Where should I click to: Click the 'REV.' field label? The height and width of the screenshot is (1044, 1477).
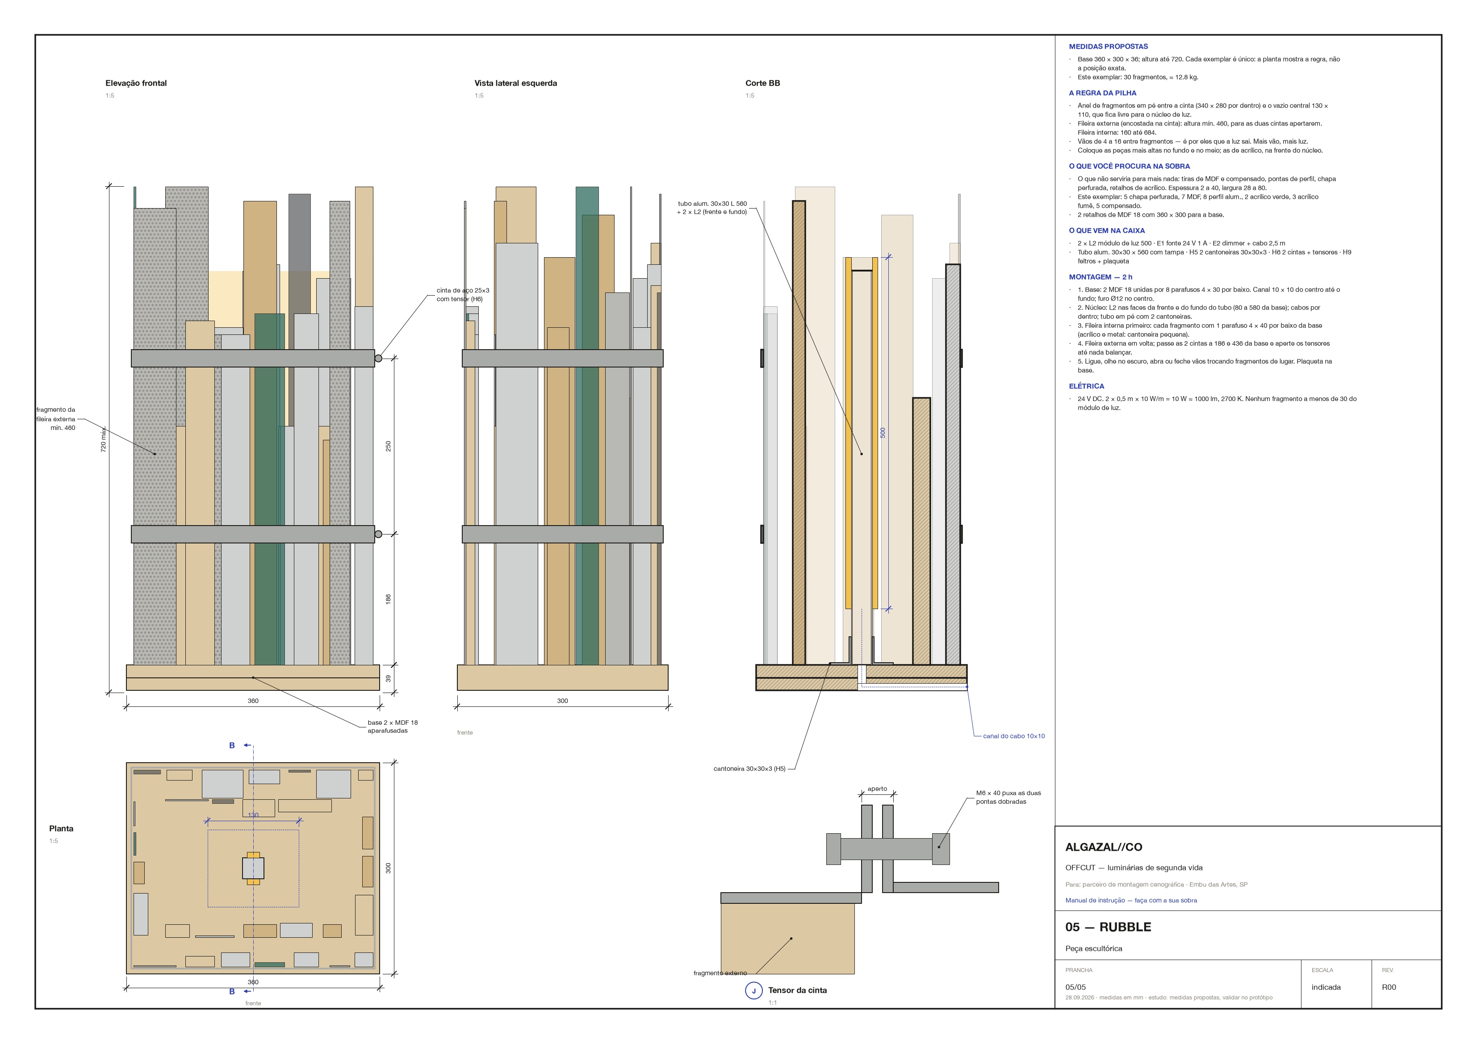point(1388,970)
